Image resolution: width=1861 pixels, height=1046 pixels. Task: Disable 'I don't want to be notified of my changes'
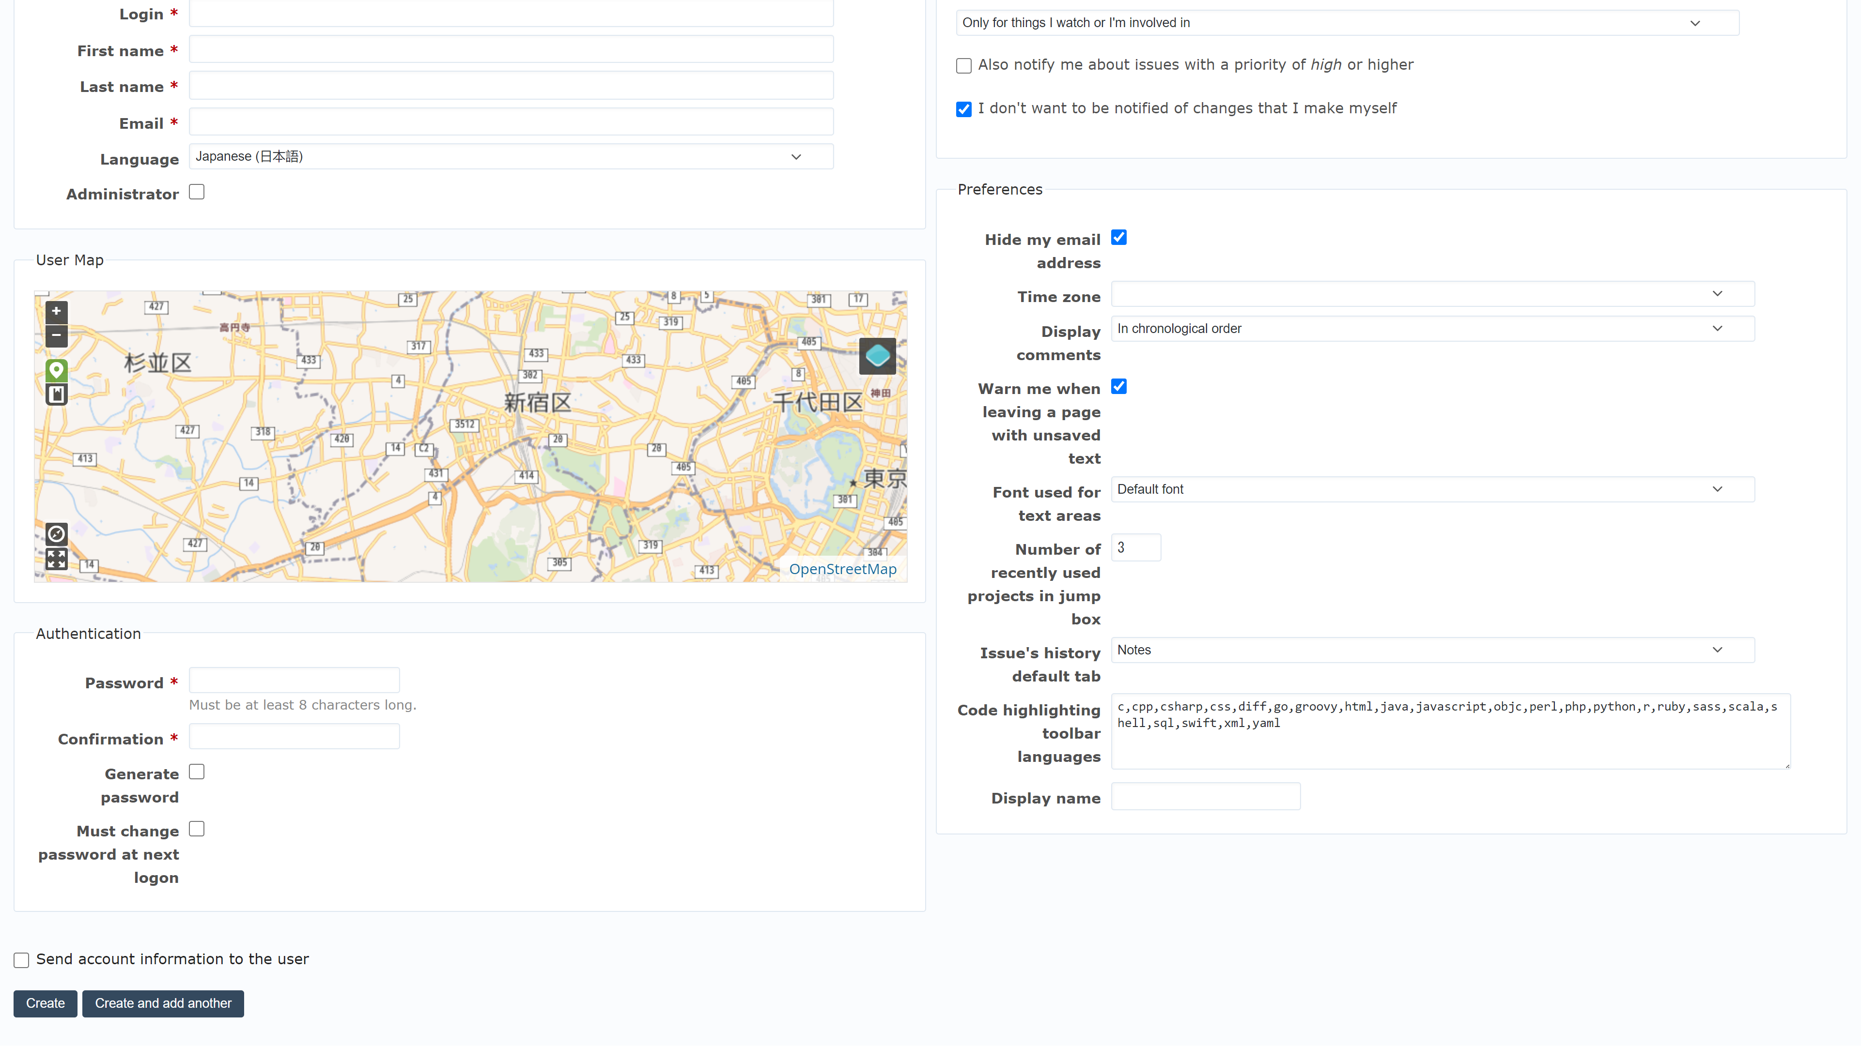coord(964,108)
